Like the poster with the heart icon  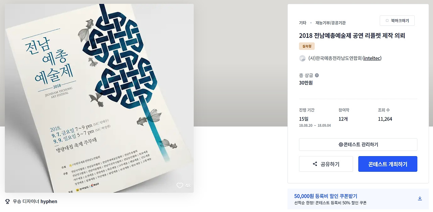click(x=180, y=186)
